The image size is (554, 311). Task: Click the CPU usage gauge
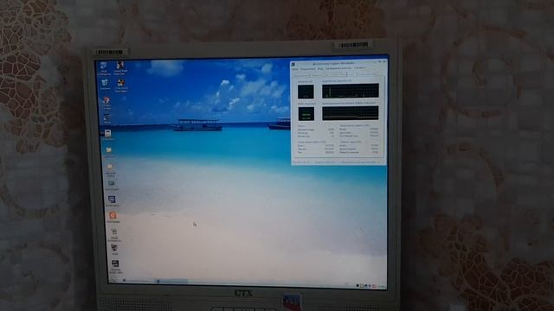click(x=306, y=92)
